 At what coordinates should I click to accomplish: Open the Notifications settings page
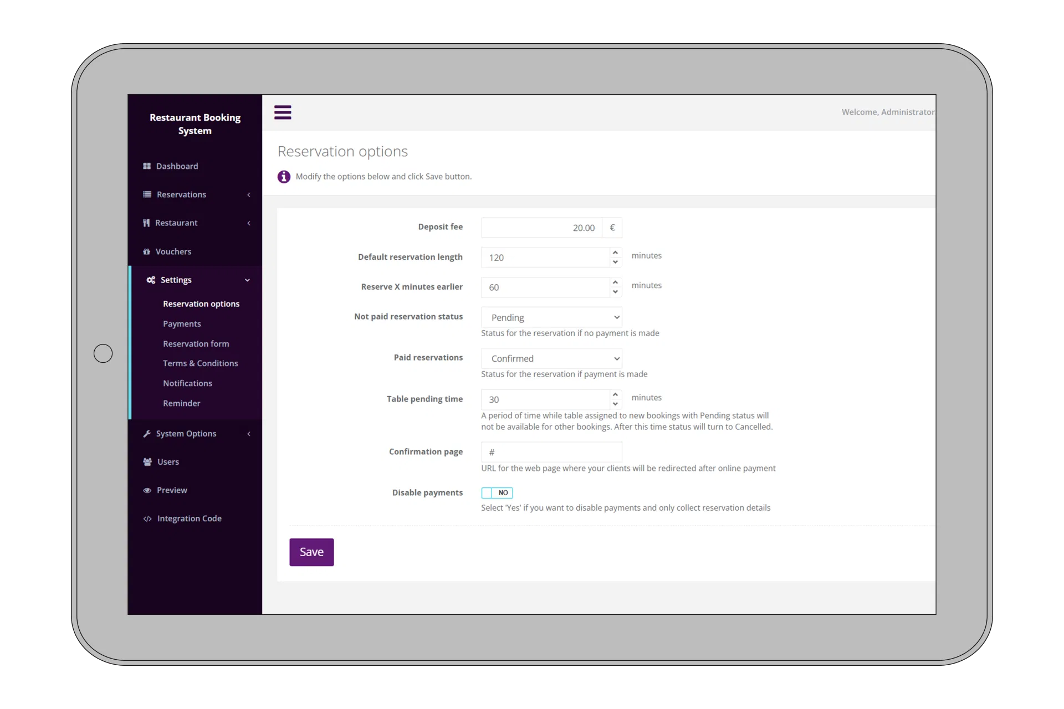pos(187,383)
